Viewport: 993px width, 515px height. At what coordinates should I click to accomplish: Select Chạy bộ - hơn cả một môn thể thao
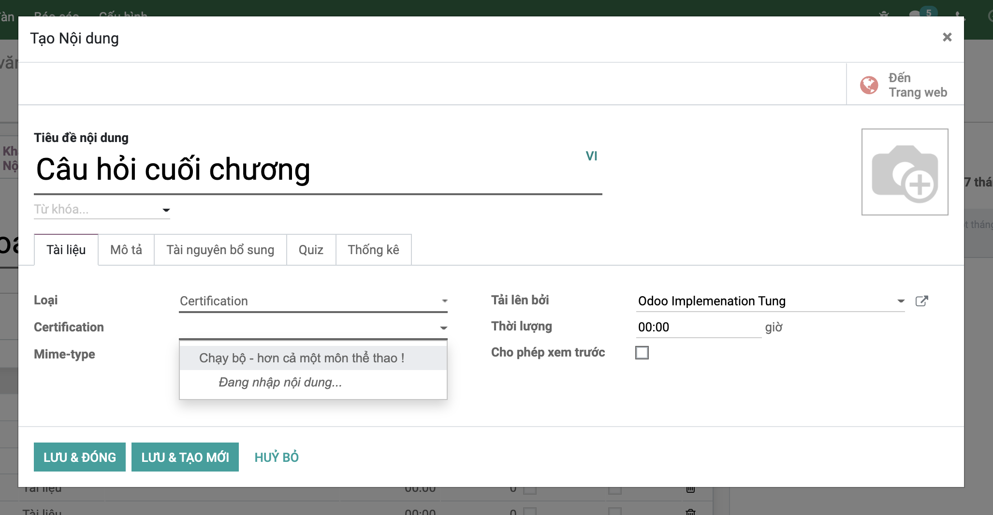[302, 358]
